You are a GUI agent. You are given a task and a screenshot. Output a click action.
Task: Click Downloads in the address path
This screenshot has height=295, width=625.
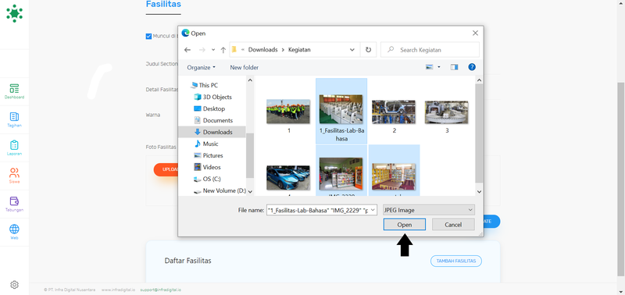(262, 50)
